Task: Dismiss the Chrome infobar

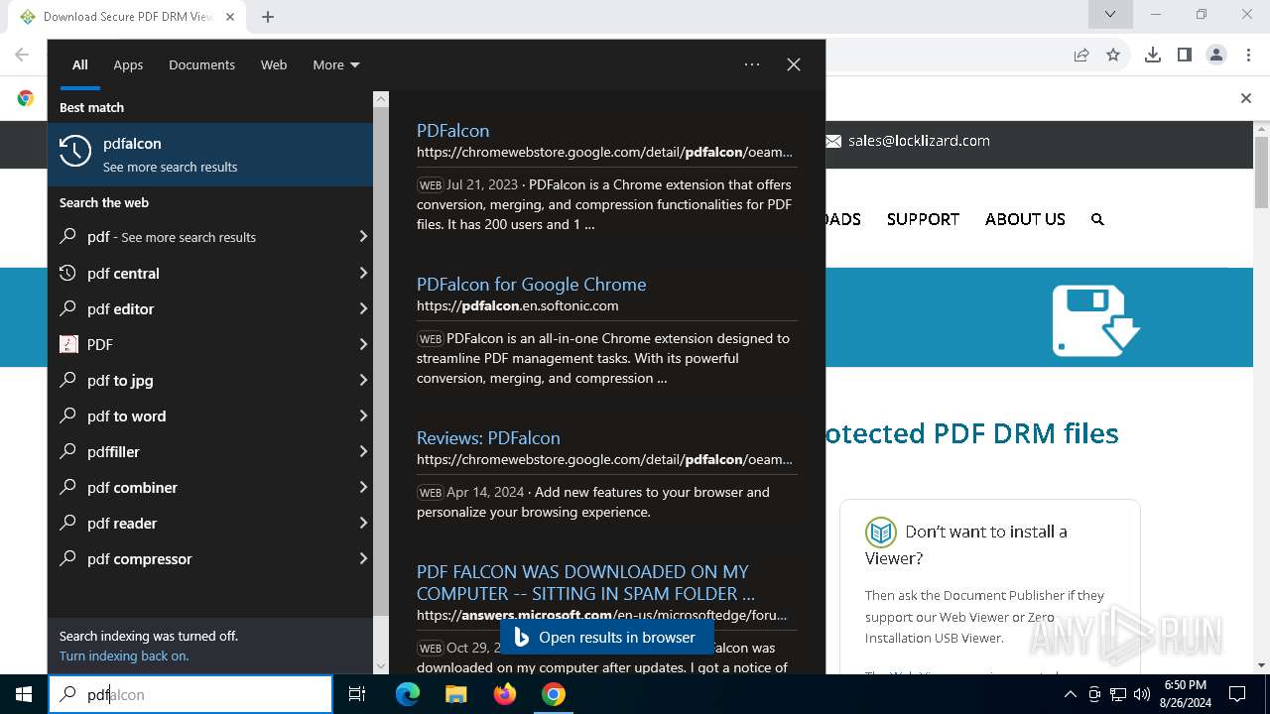Action: 1246,98
